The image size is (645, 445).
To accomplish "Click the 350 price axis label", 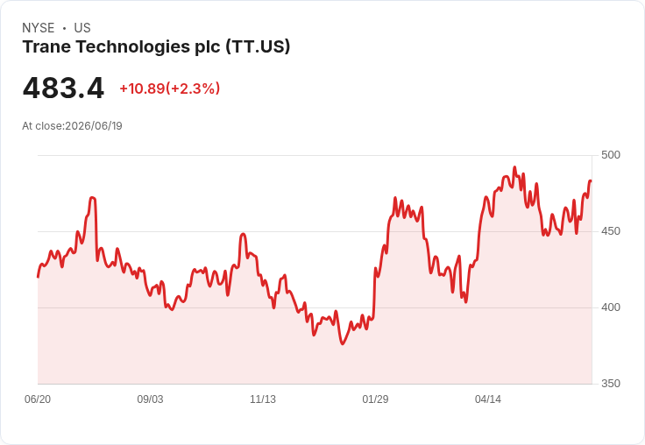I will tap(611, 384).
